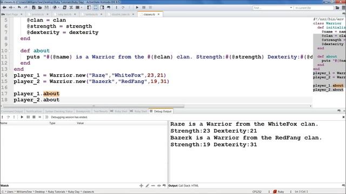This screenshot has height=194, width=346.
Task: Click Step Out in the debug panel
Action: (x=14, y=117)
